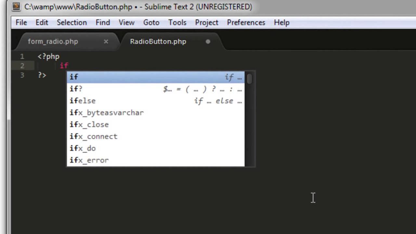Pick the ifx_close completion
This screenshot has height=234, width=416.
pos(156,124)
